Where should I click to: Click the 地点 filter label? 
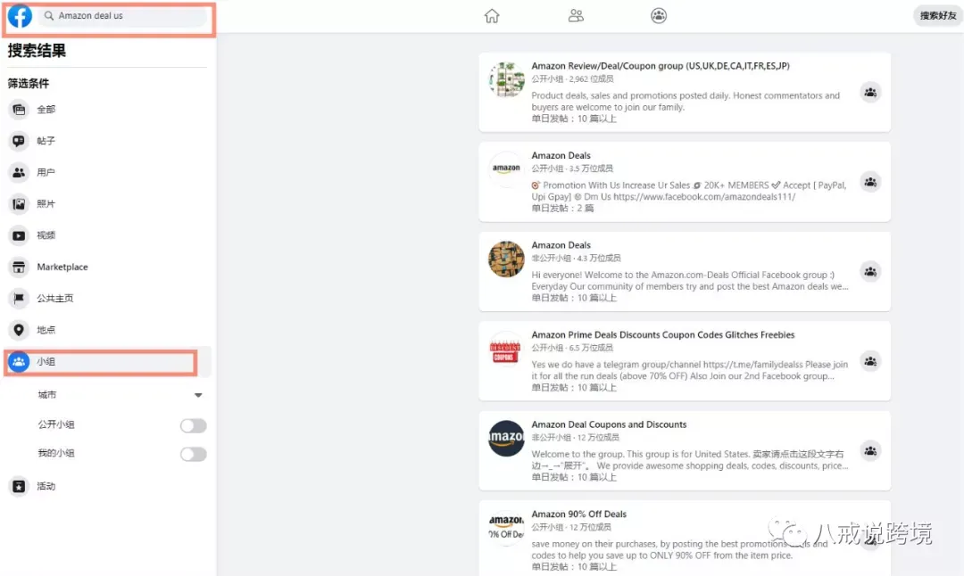46,331
